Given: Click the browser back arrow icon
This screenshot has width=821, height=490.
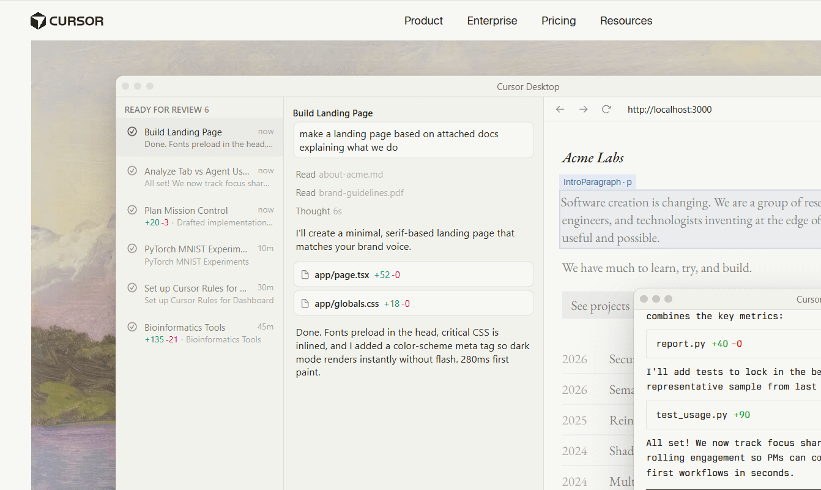Looking at the screenshot, I should [x=560, y=109].
